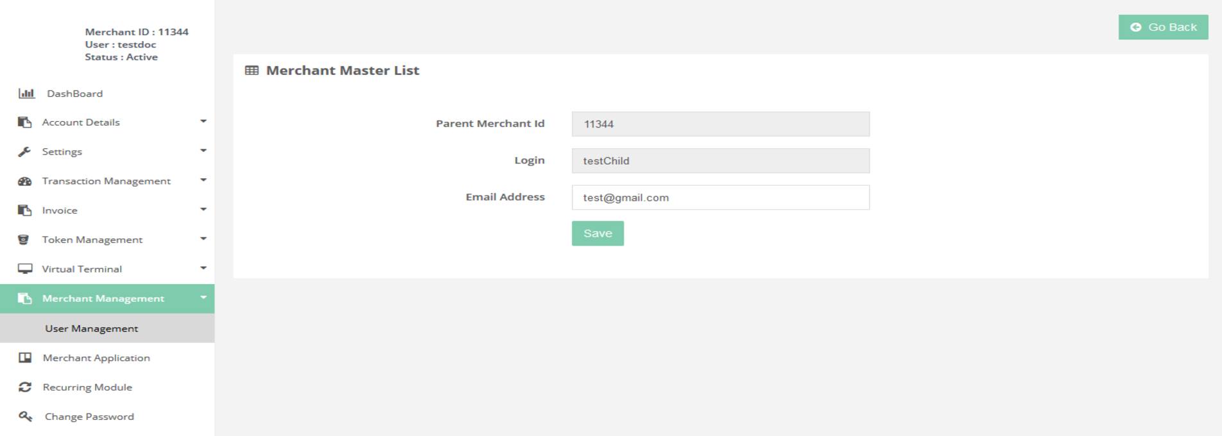Click the Virtual Terminal monitor icon
1222x436 pixels.
25,269
